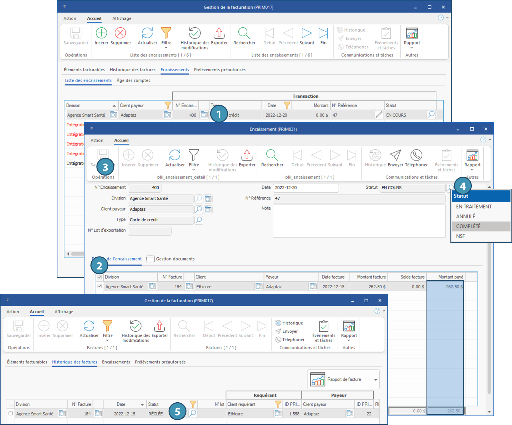The width and height of the screenshot is (512, 425).
Task: Switch to Prélèvements préautorisés tab in top window
Action: pos(220,70)
